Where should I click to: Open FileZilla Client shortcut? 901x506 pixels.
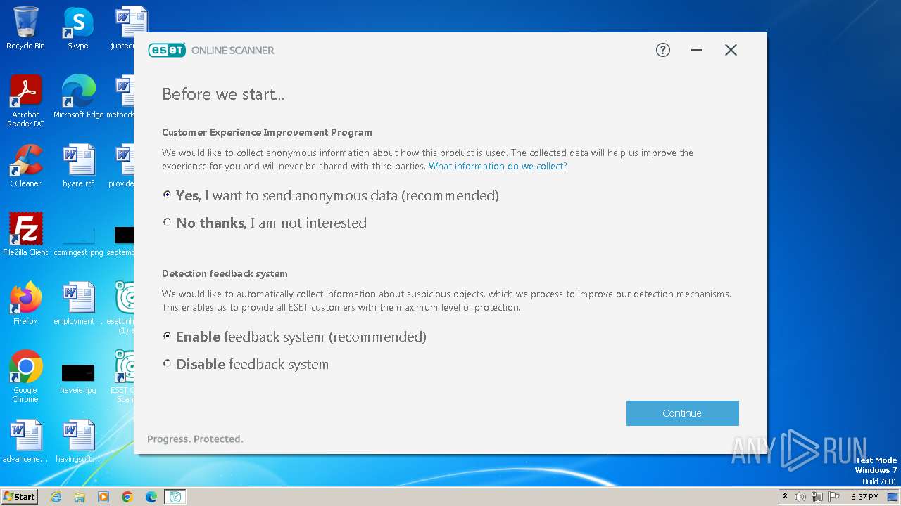[x=25, y=235]
